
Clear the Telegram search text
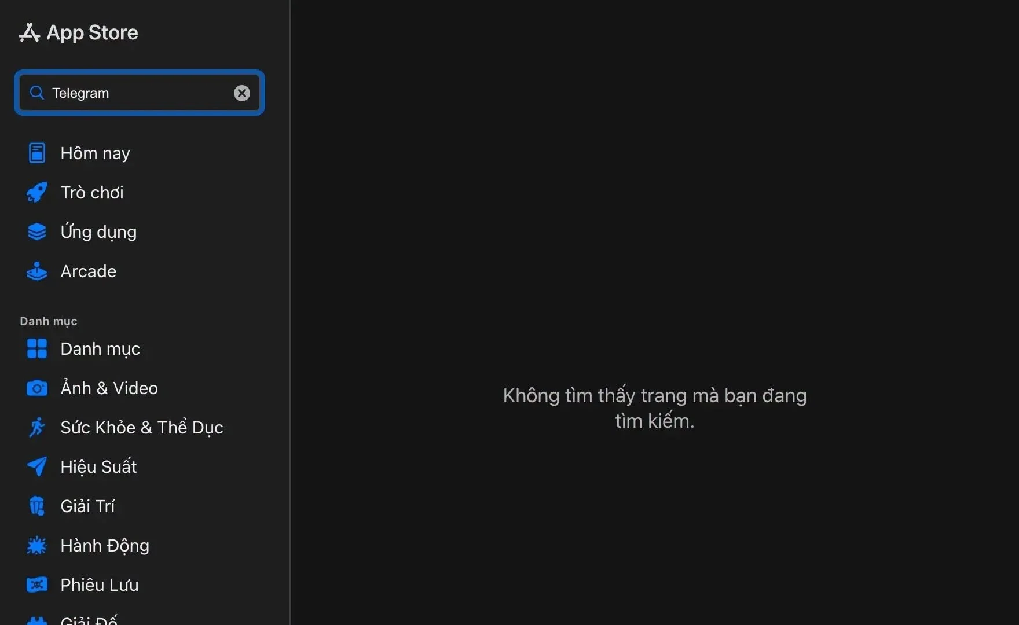(242, 93)
